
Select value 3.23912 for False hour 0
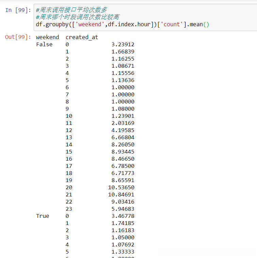click(123, 45)
